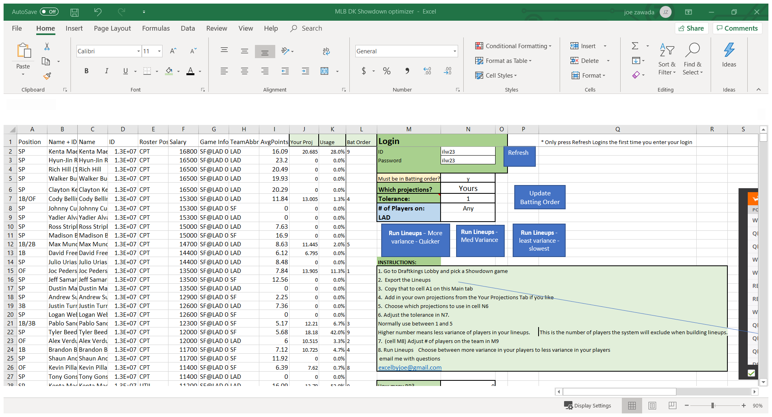Click the Wrap Text icon
The width and height of the screenshot is (772, 417).
[326, 51]
